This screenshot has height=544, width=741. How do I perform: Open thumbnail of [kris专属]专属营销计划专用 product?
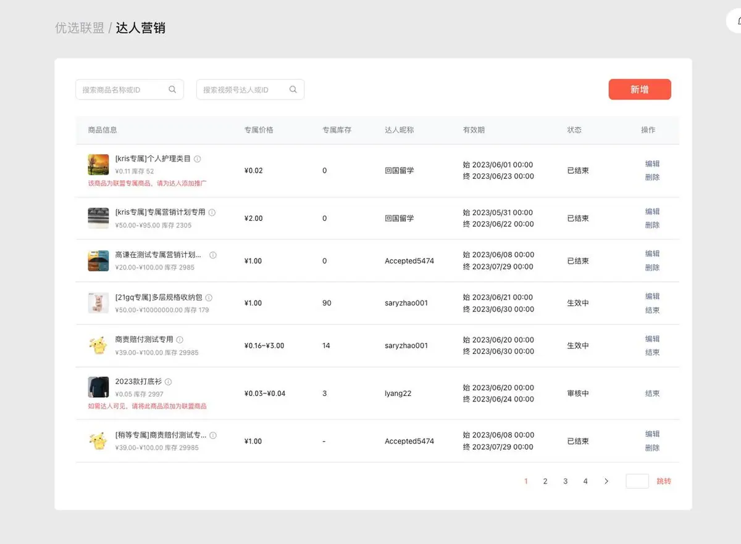98,218
